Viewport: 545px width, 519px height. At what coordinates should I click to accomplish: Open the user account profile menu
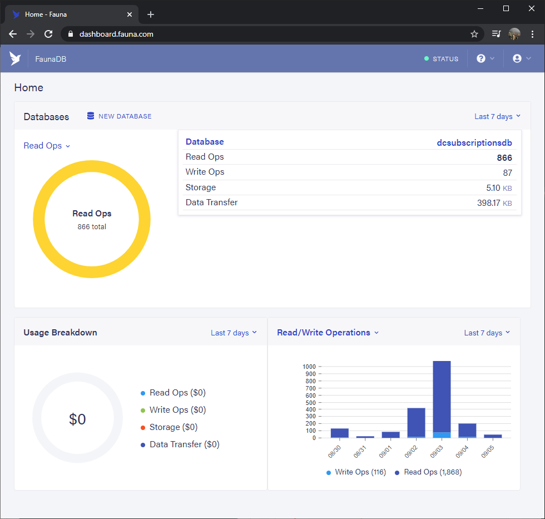click(517, 58)
